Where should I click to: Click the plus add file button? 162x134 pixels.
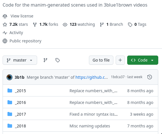[x=120, y=60]
